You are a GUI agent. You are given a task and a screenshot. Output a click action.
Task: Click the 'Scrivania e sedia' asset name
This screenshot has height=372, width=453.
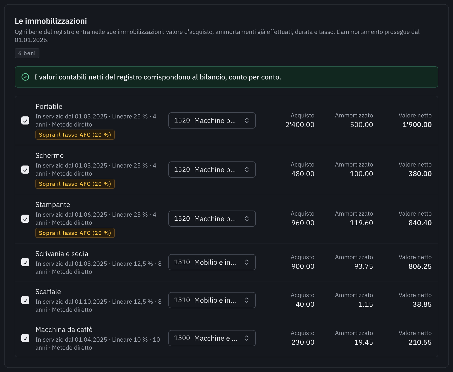tap(62, 254)
